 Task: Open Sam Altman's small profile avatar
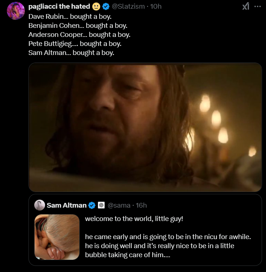click(40, 205)
